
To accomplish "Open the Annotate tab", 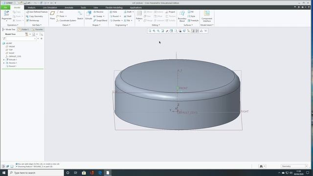I will 69,8.
